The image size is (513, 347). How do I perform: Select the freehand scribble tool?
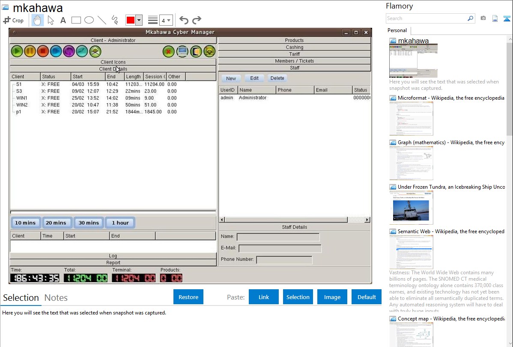(115, 20)
